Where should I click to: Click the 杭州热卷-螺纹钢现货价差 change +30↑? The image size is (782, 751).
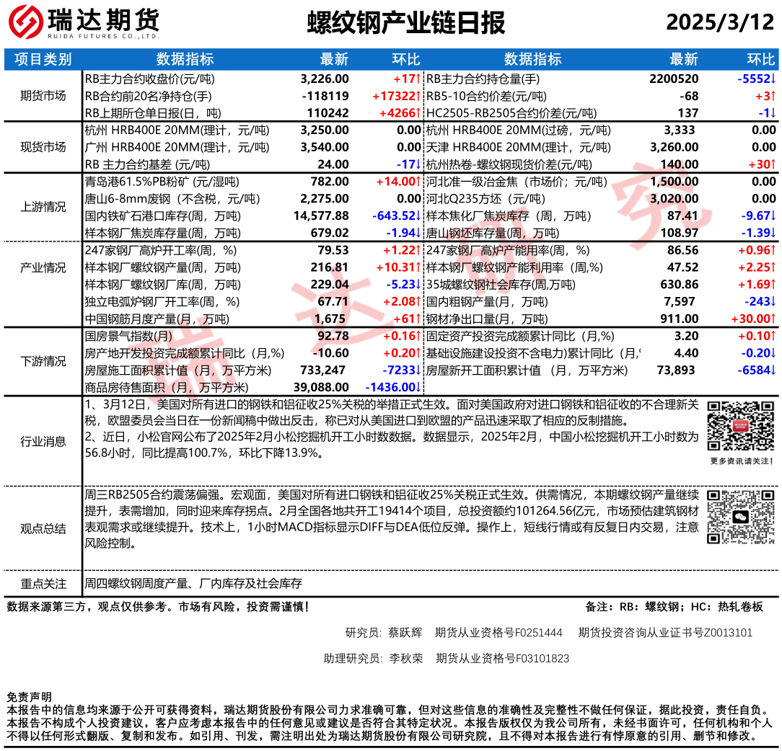point(762,164)
